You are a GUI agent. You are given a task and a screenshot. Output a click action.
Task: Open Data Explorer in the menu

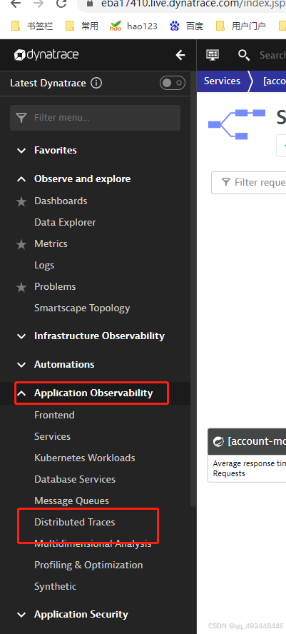point(65,222)
